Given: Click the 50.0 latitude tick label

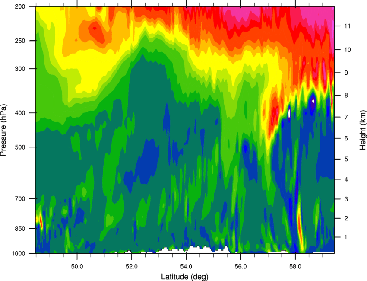Looking at the screenshot, I should [77, 267].
